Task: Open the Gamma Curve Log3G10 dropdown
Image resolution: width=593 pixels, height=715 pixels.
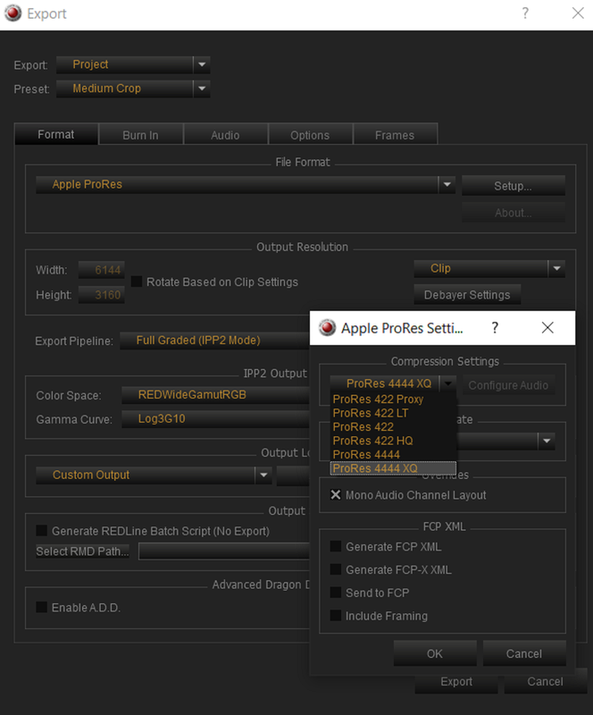Action: pyautogui.click(x=215, y=419)
